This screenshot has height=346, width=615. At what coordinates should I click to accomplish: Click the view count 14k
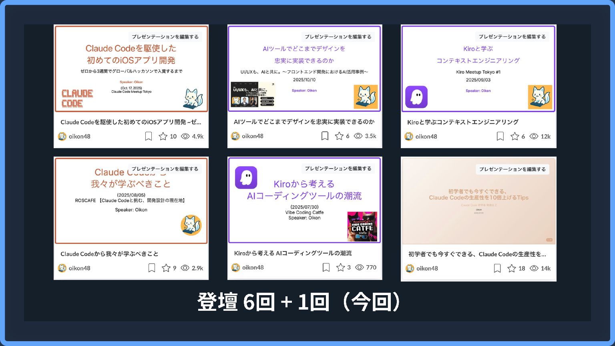[546, 269]
